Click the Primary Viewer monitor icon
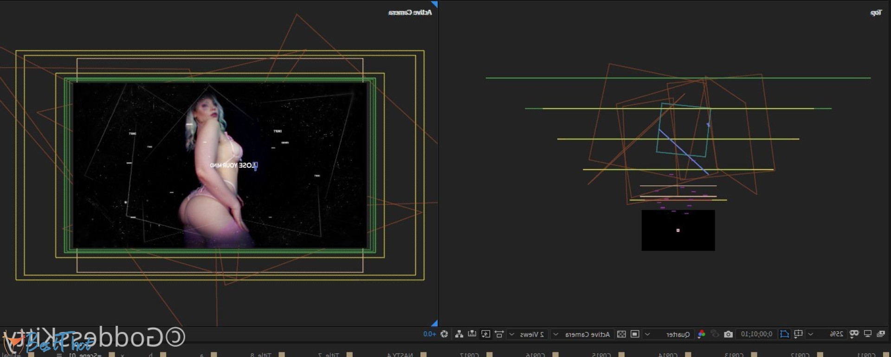This screenshot has width=891, height=357. point(867,334)
